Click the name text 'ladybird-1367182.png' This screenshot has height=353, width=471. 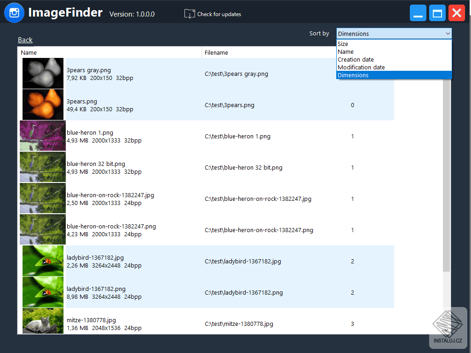[96, 289]
